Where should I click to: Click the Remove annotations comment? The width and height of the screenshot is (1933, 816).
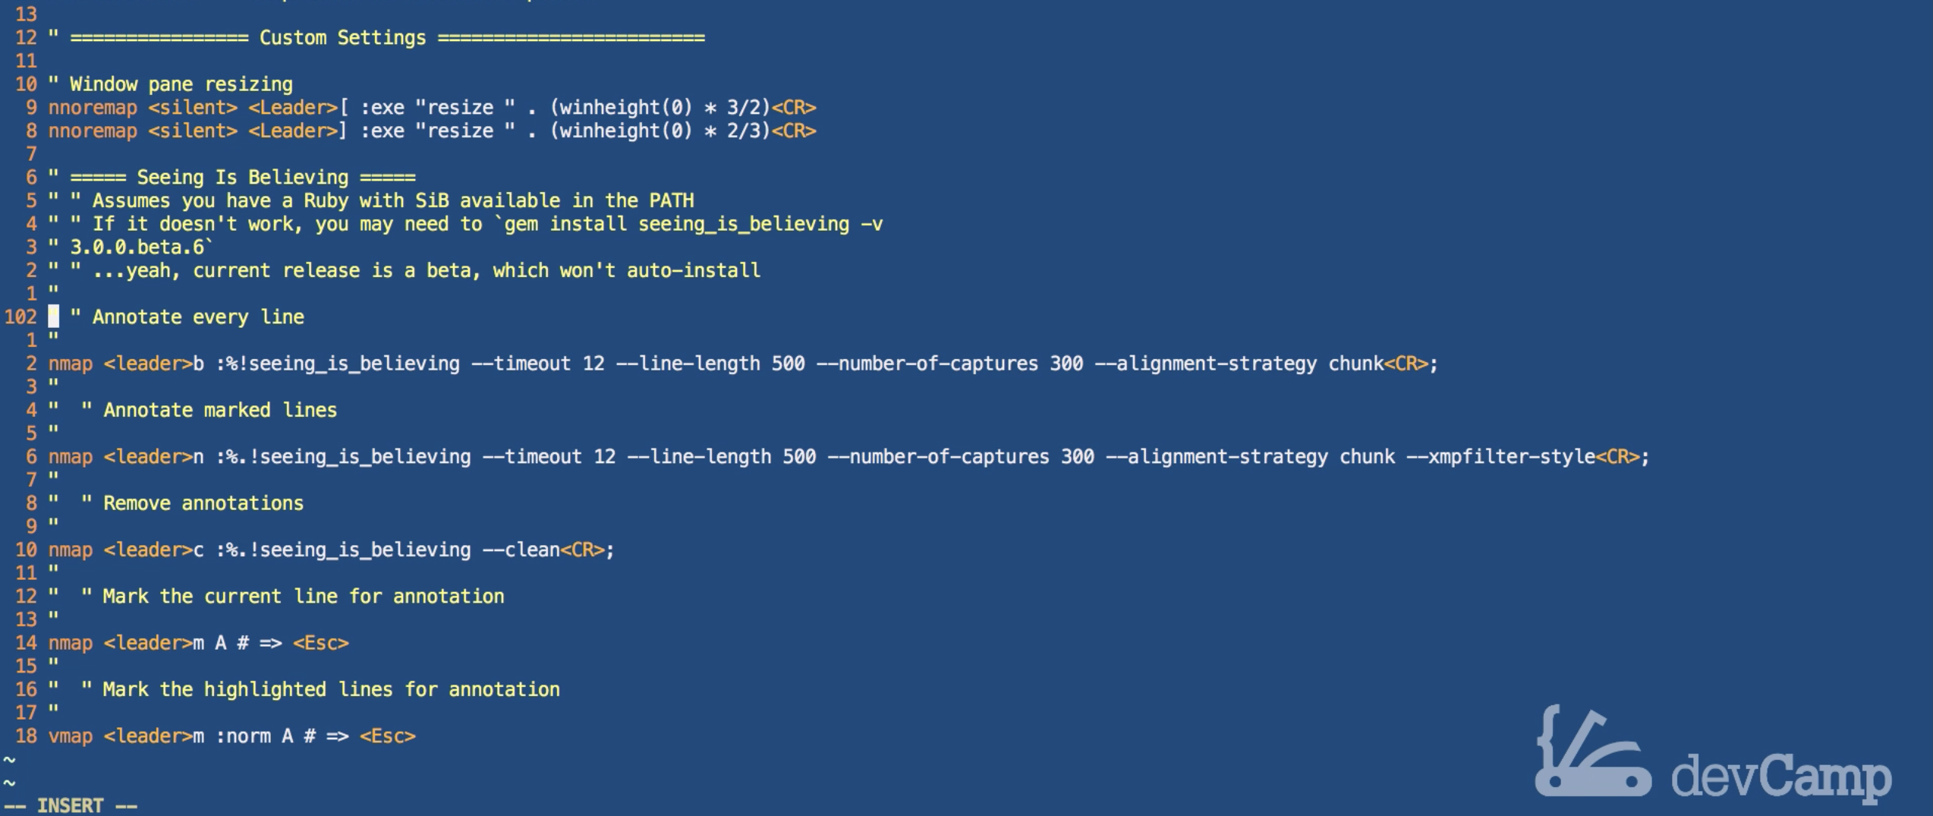203,503
